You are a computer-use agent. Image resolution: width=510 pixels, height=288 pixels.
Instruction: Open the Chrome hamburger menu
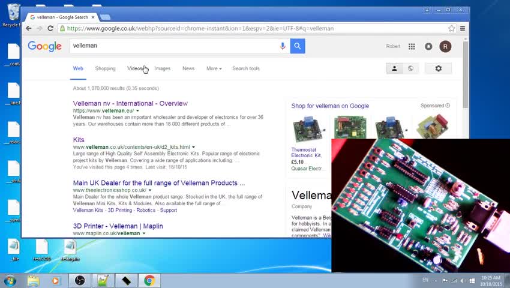463,28
